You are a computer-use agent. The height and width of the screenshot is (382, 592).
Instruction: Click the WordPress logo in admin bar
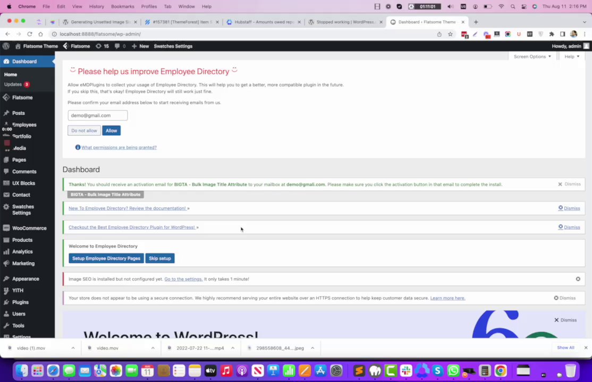[x=6, y=46]
